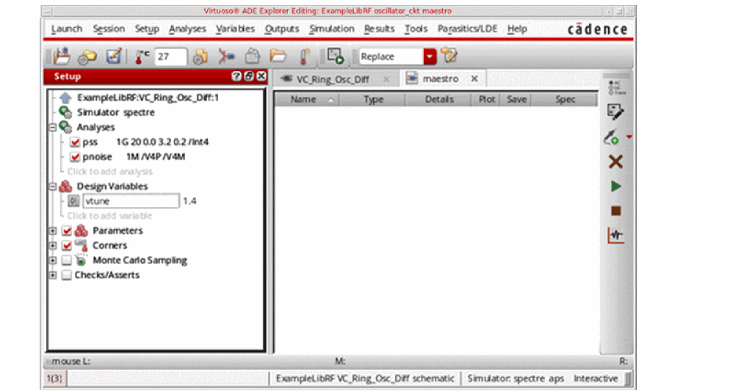Open the Session menu
This screenshot has width=744, height=391.
click(x=109, y=29)
